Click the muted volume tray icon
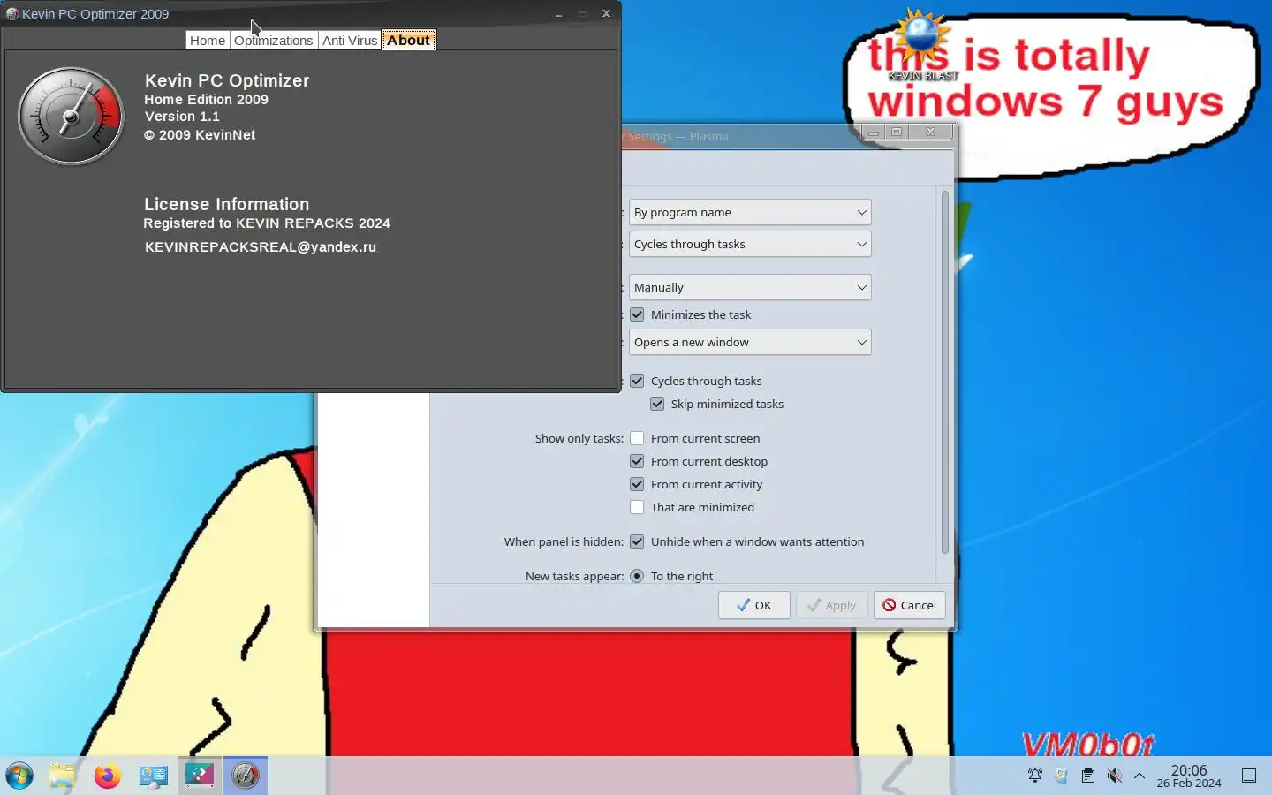The image size is (1272, 795). (x=1115, y=776)
